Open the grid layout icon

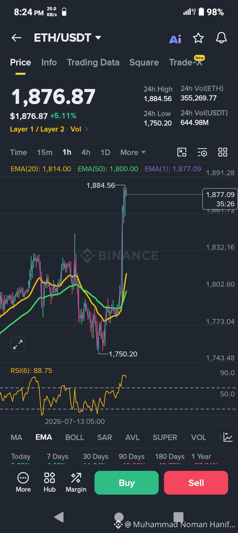223,152
